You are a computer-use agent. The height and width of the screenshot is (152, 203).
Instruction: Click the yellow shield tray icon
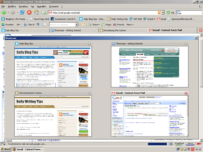pyautogui.click(x=182, y=149)
